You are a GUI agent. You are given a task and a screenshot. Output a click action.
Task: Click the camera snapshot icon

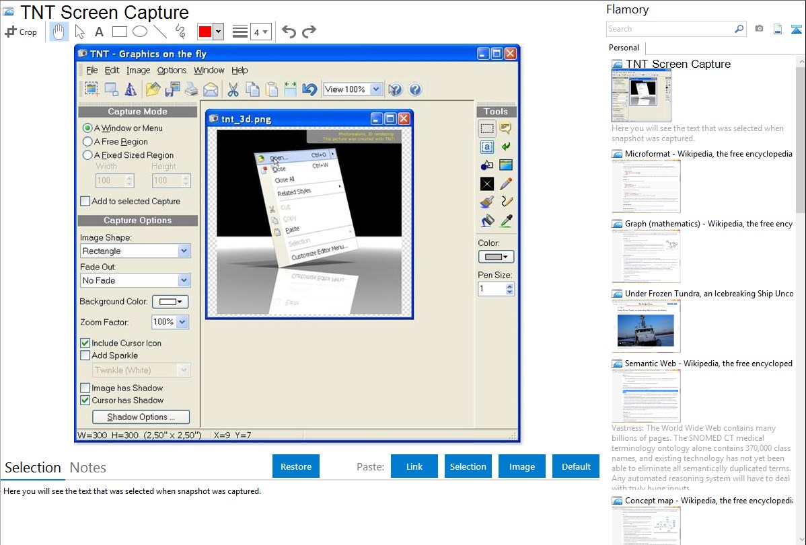point(759,29)
